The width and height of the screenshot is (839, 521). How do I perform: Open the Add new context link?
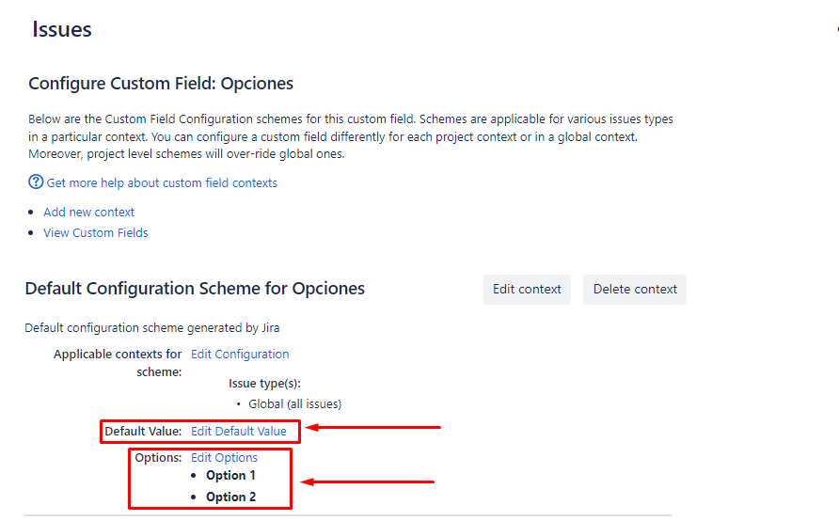point(88,212)
